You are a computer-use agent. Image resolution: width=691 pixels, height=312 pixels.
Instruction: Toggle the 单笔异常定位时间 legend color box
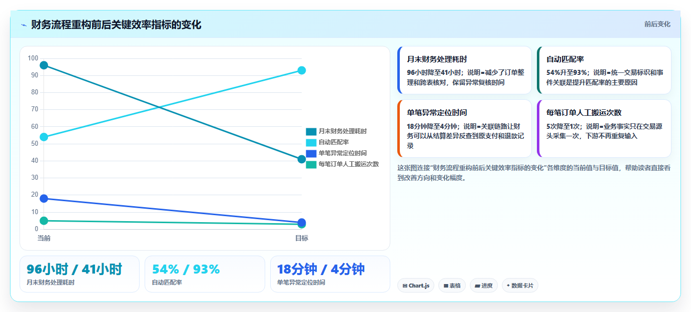coord(311,153)
